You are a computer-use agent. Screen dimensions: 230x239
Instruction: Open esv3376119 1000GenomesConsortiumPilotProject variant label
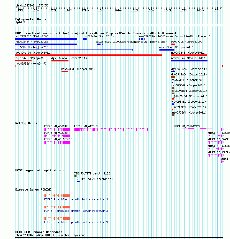[x=131, y=42]
